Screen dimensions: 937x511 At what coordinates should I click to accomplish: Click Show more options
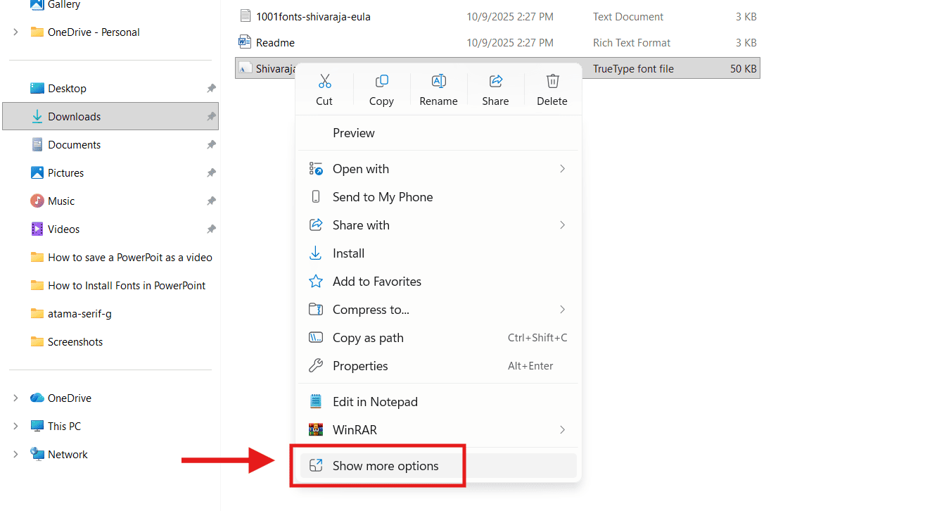point(385,466)
